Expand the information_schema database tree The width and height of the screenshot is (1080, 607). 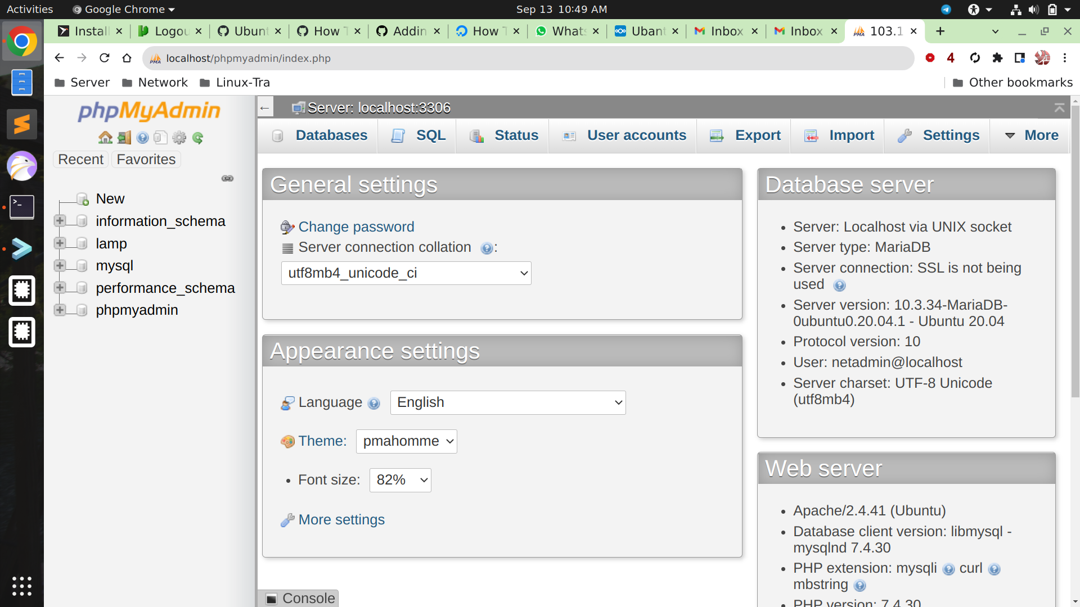click(x=60, y=220)
